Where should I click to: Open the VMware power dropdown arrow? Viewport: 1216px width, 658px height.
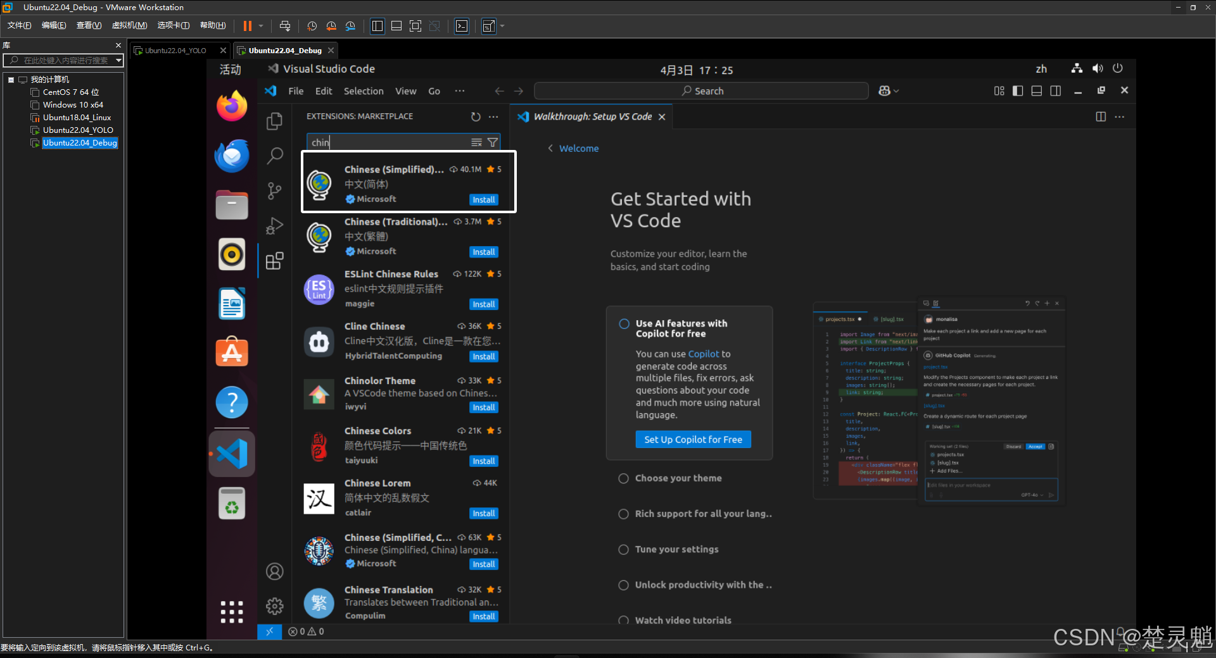pos(260,26)
